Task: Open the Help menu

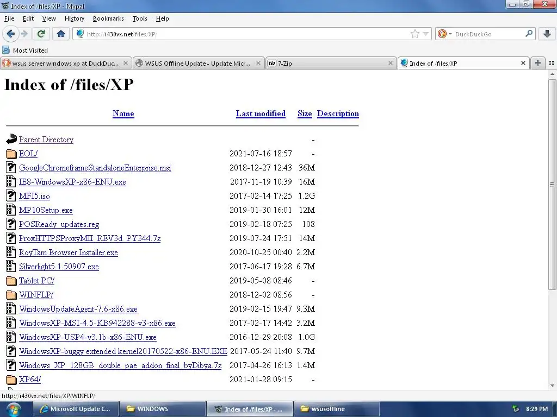Action: click(x=162, y=18)
